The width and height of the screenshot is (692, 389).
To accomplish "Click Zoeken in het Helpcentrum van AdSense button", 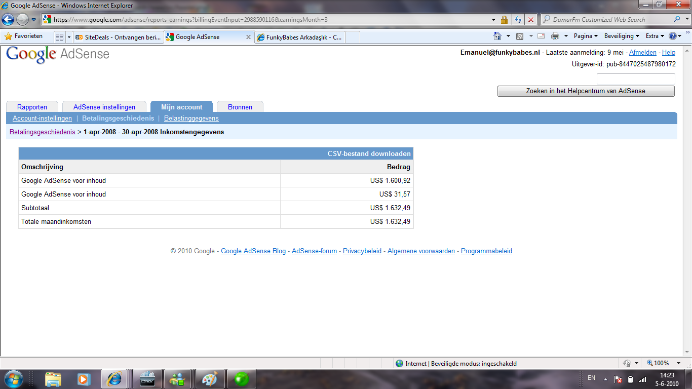I will click(586, 91).
